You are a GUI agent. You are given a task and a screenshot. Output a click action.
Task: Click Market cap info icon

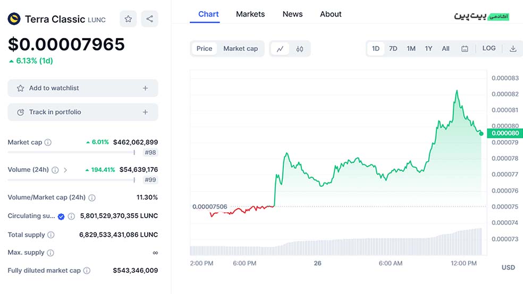(x=48, y=142)
